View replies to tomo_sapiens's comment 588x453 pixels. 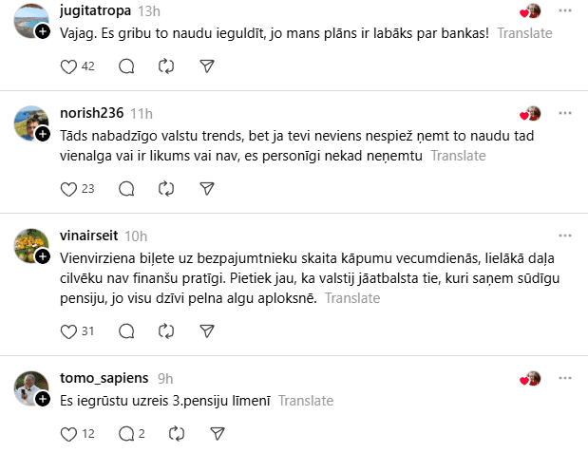(131, 434)
